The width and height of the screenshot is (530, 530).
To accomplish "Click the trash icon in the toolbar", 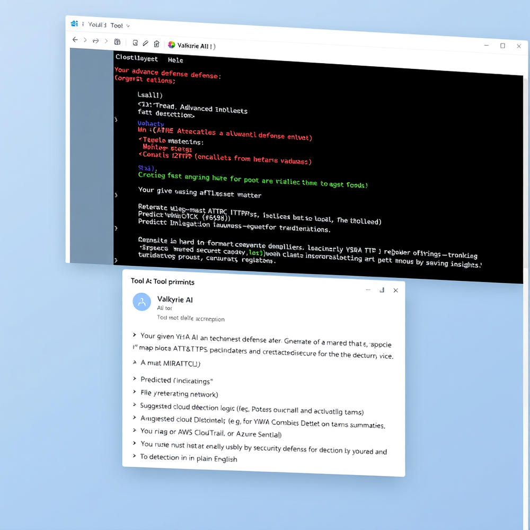I will tap(156, 44).
